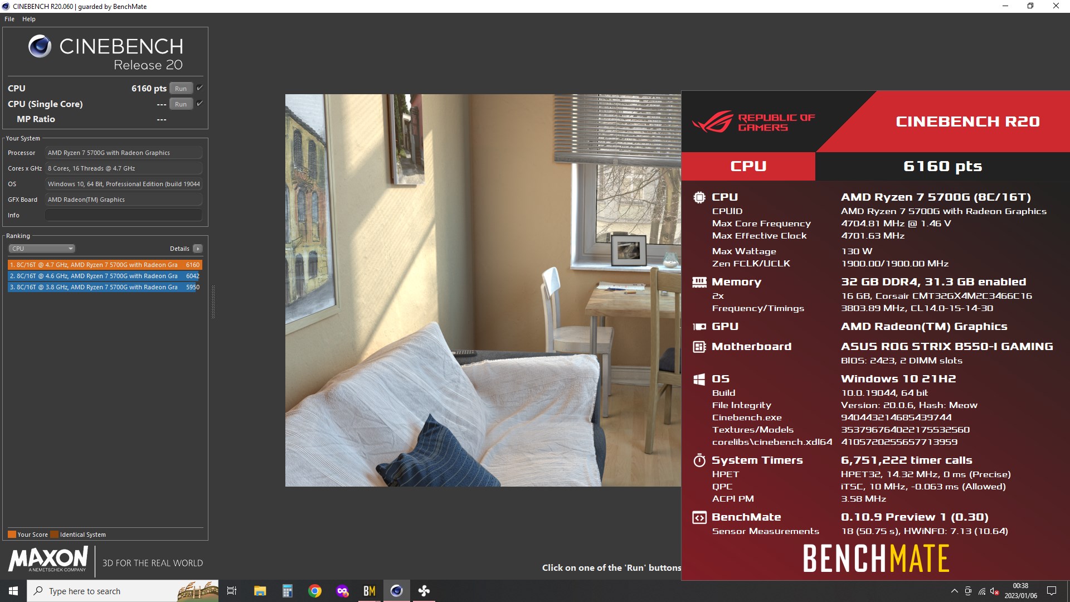Screen dimensions: 1070x602
Task: Open the Windows Start menu
Action: tap(13, 591)
